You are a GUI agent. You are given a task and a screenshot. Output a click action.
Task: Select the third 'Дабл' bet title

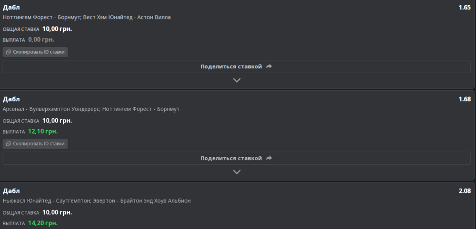(x=11, y=191)
